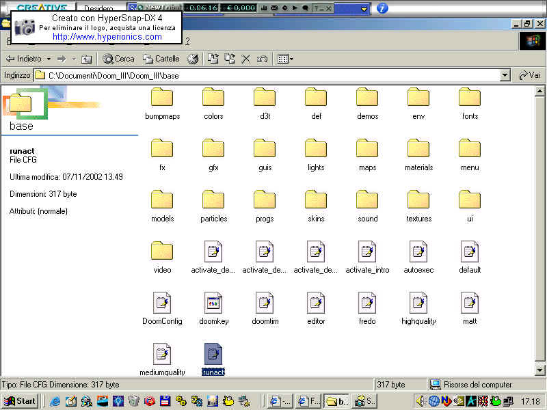Select the doomtim file
Viewport: 547px width, 410px height.
[x=265, y=309]
